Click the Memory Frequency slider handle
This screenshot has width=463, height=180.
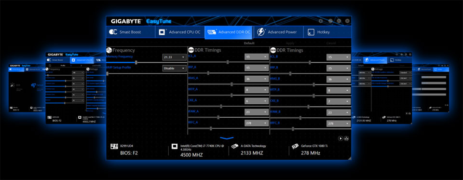click(136, 62)
